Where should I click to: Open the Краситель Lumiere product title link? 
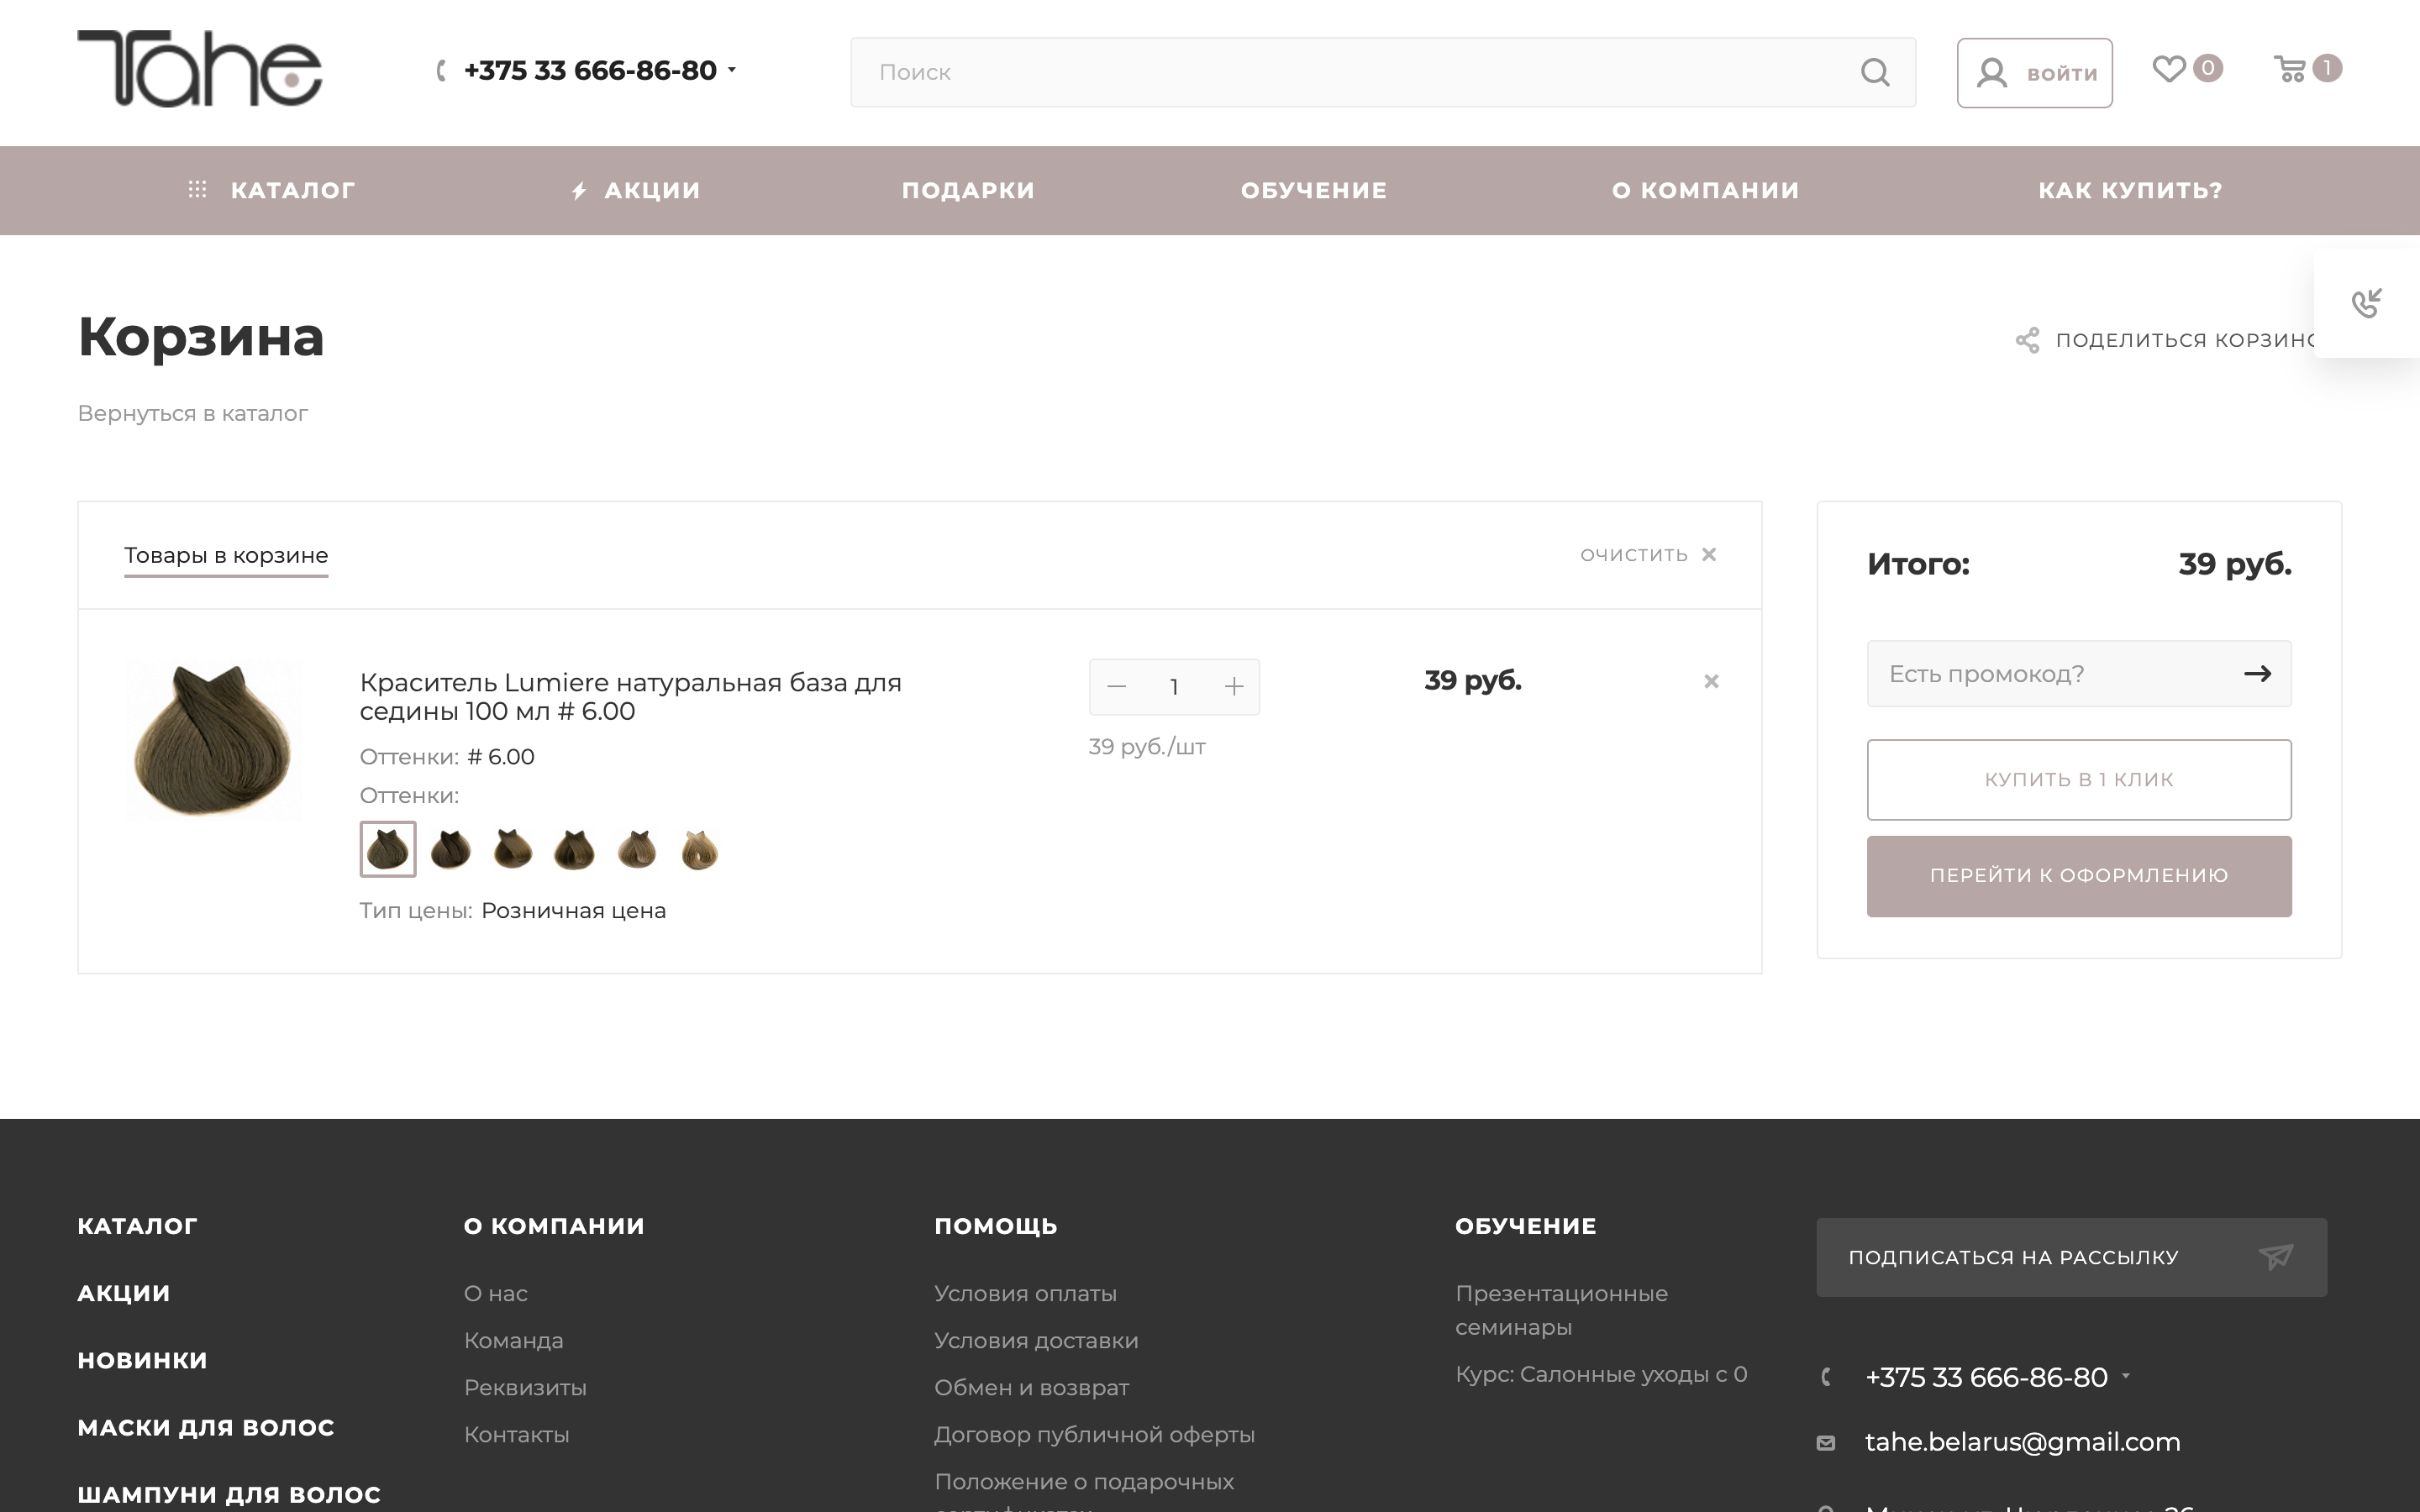pyautogui.click(x=631, y=697)
